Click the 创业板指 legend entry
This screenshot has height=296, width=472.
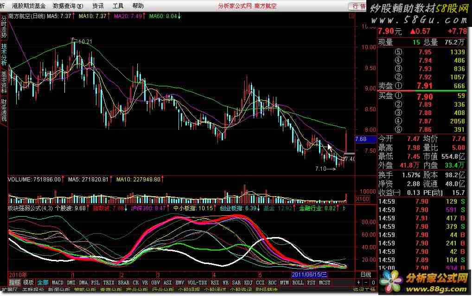[238, 208]
